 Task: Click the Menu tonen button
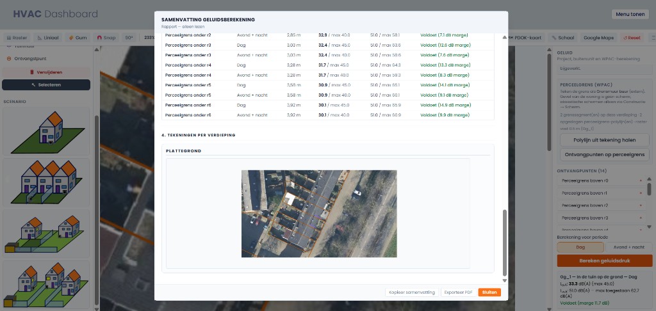click(x=631, y=14)
